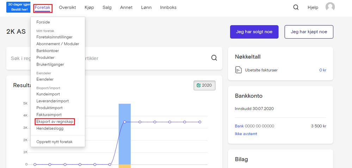352x168 pixels.
Task: Open the Foretak menu
Action: click(x=43, y=7)
